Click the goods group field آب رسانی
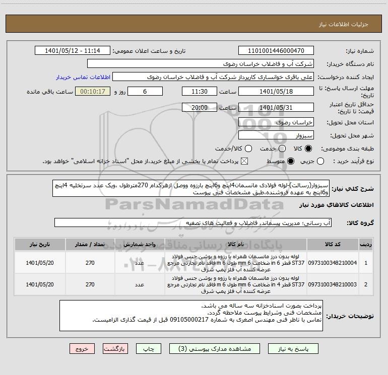388x375 pixels. tap(193, 222)
